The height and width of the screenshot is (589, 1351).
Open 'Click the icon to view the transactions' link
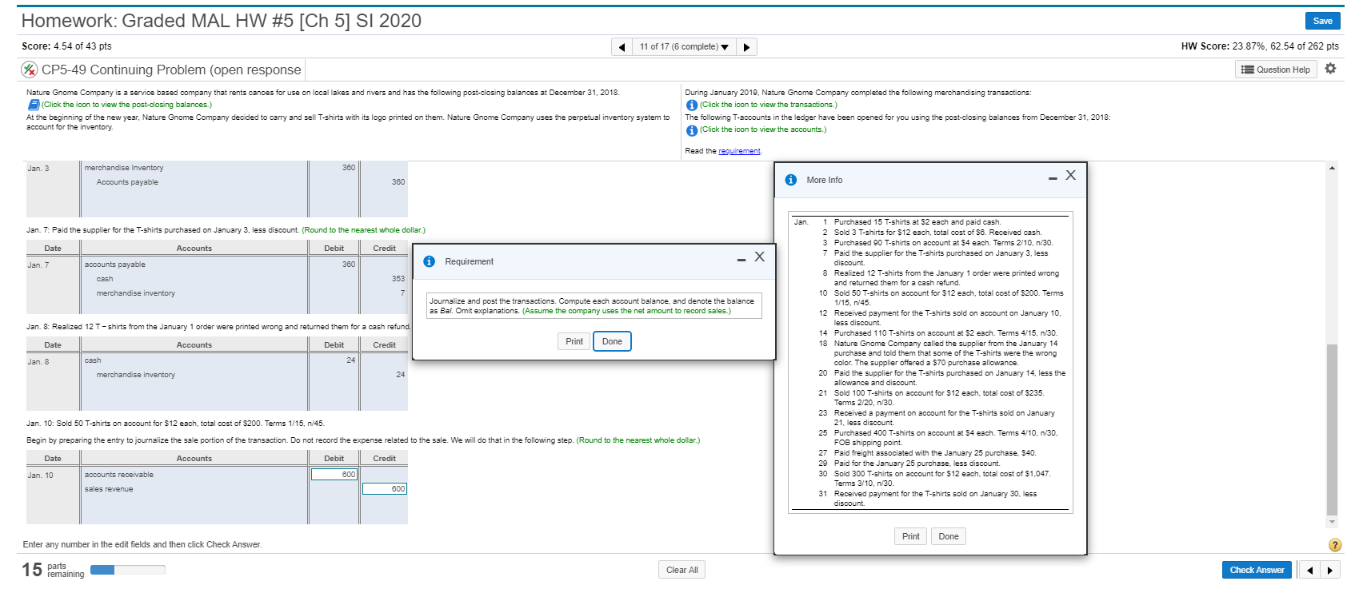(x=769, y=105)
